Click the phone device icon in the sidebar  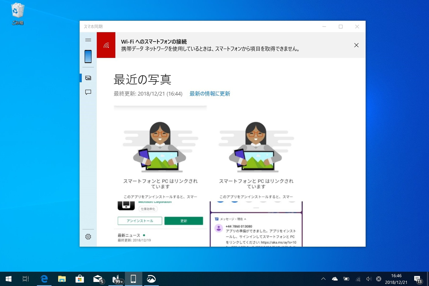pyautogui.click(x=88, y=56)
